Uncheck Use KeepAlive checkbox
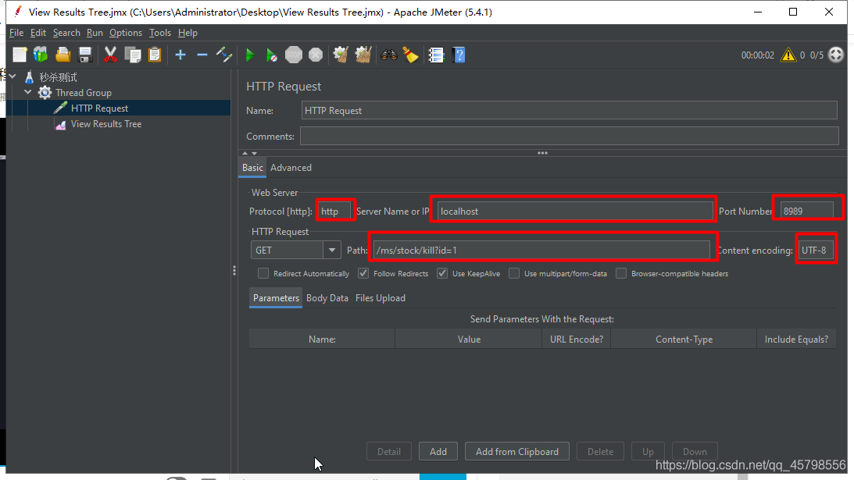The height and width of the screenshot is (480, 854). click(x=442, y=273)
